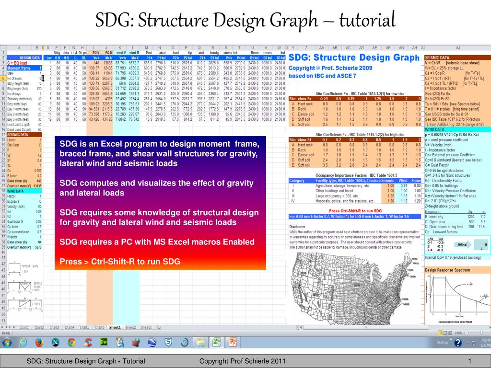The height and width of the screenshot is (368, 491).
Task: Switch to the Chart4 tab
Action: click(69, 327)
